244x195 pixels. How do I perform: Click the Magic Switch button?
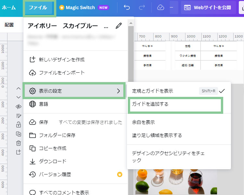[80, 7]
